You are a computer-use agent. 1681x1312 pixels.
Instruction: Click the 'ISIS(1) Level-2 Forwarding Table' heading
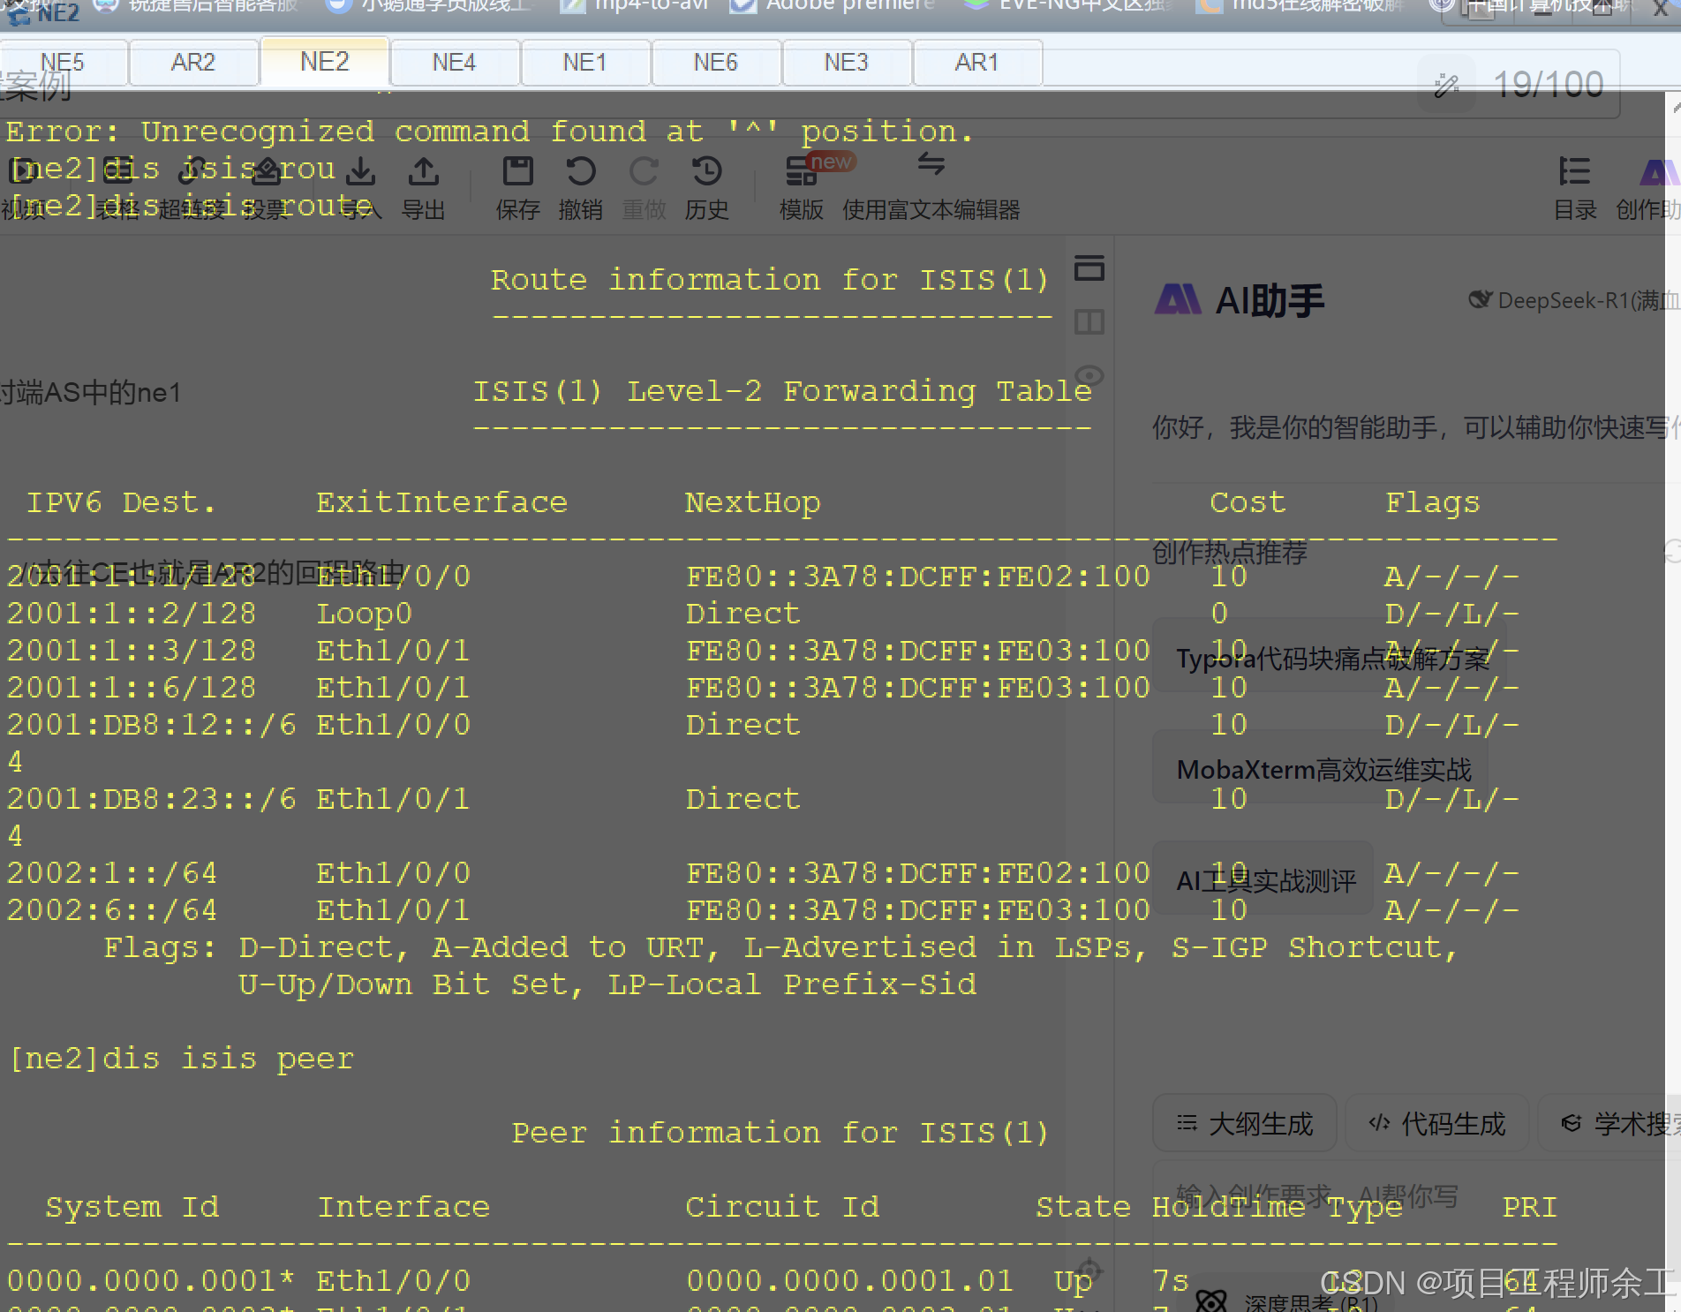point(782,391)
